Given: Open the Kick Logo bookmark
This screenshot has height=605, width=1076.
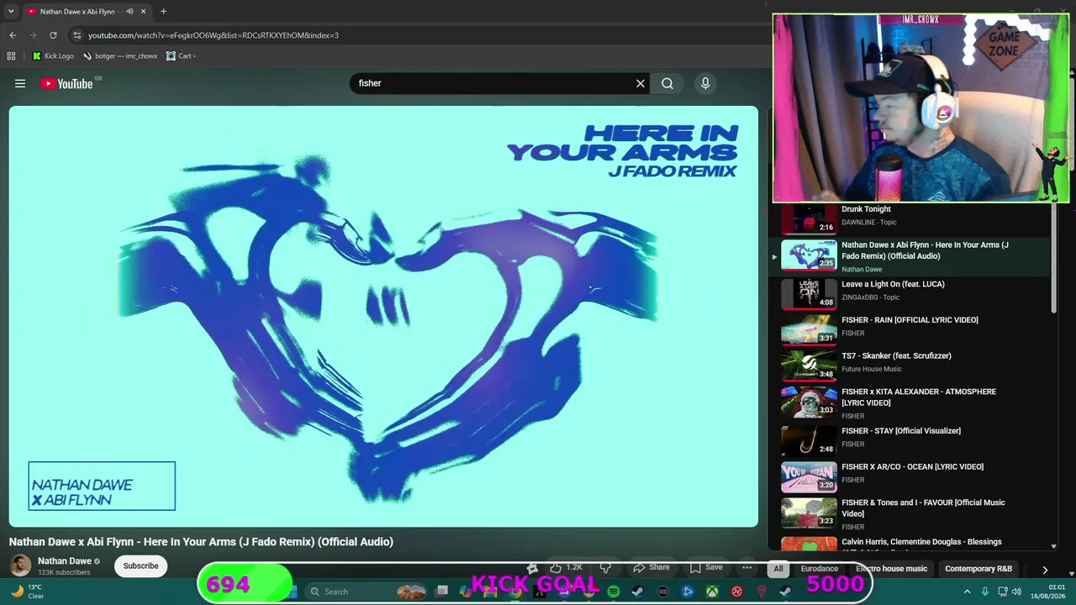Looking at the screenshot, I should point(53,56).
